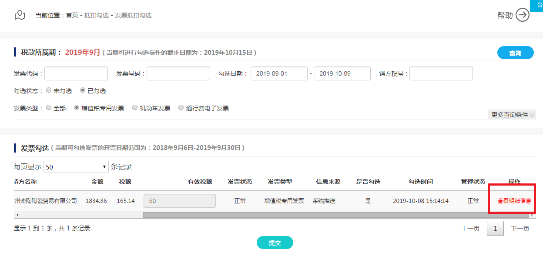This screenshot has height=256, width=543.
Task: Open the 勾选日期 end date 2019-10-09 field
Action: tap(342, 73)
